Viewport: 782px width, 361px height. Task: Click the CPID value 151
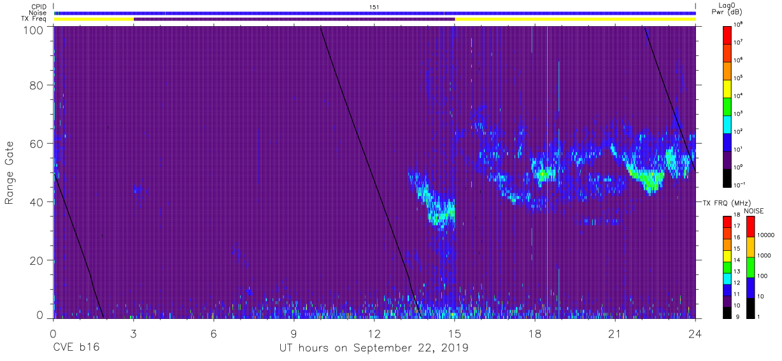(374, 6)
